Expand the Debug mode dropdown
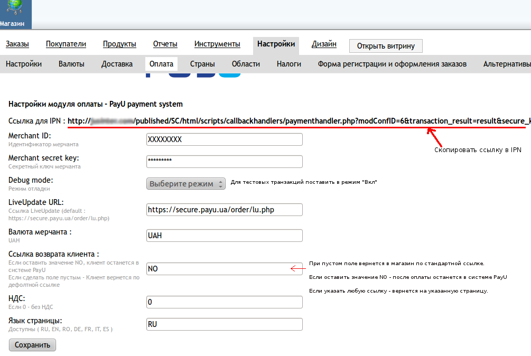The height and width of the screenshot is (356, 531). [x=186, y=184]
